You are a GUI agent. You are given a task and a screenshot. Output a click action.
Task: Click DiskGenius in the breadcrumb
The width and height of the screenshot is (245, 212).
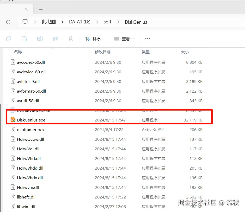coord(136,22)
